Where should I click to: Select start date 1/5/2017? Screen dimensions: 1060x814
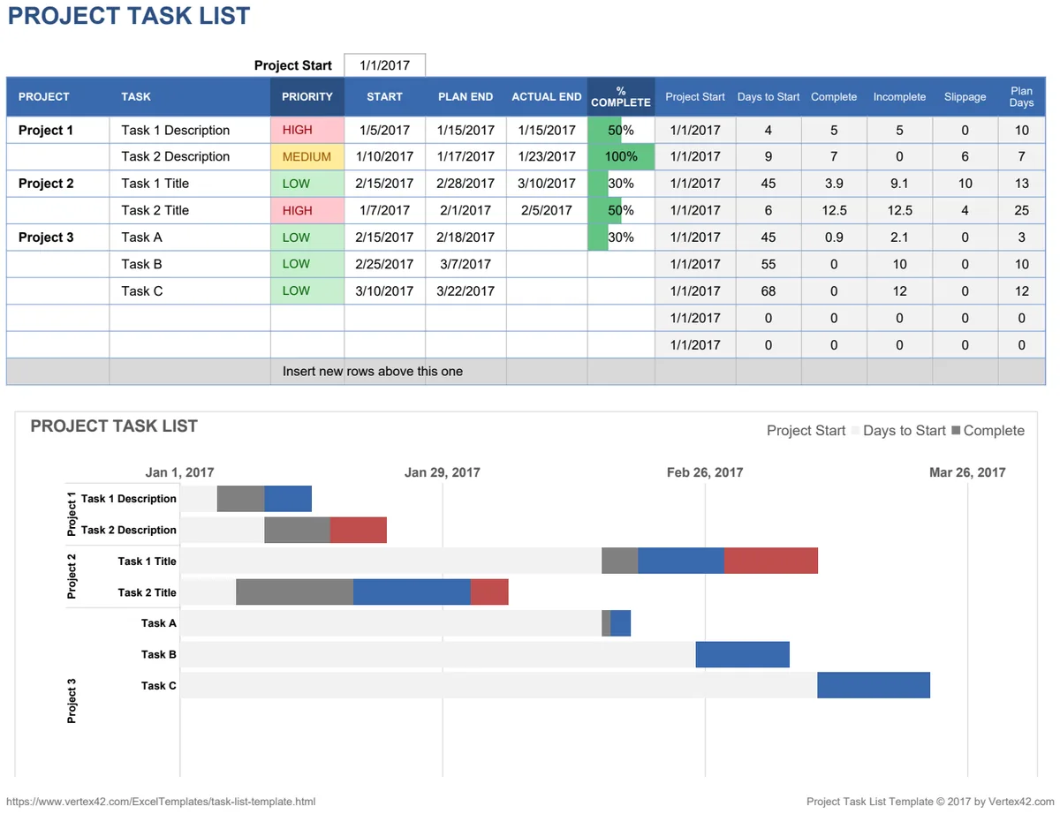click(x=384, y=130)
